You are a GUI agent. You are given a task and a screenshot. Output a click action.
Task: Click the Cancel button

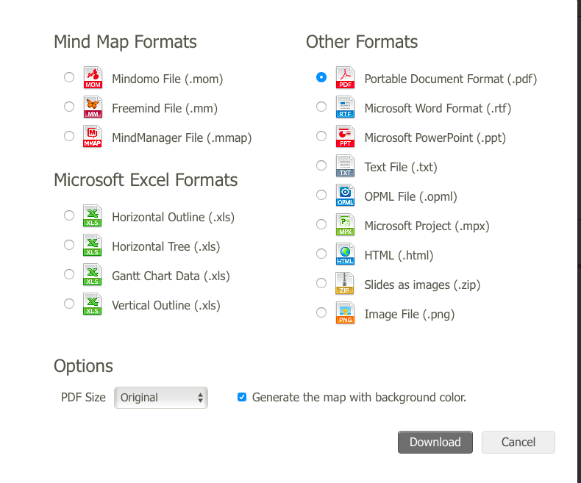[x=518, y=442]
